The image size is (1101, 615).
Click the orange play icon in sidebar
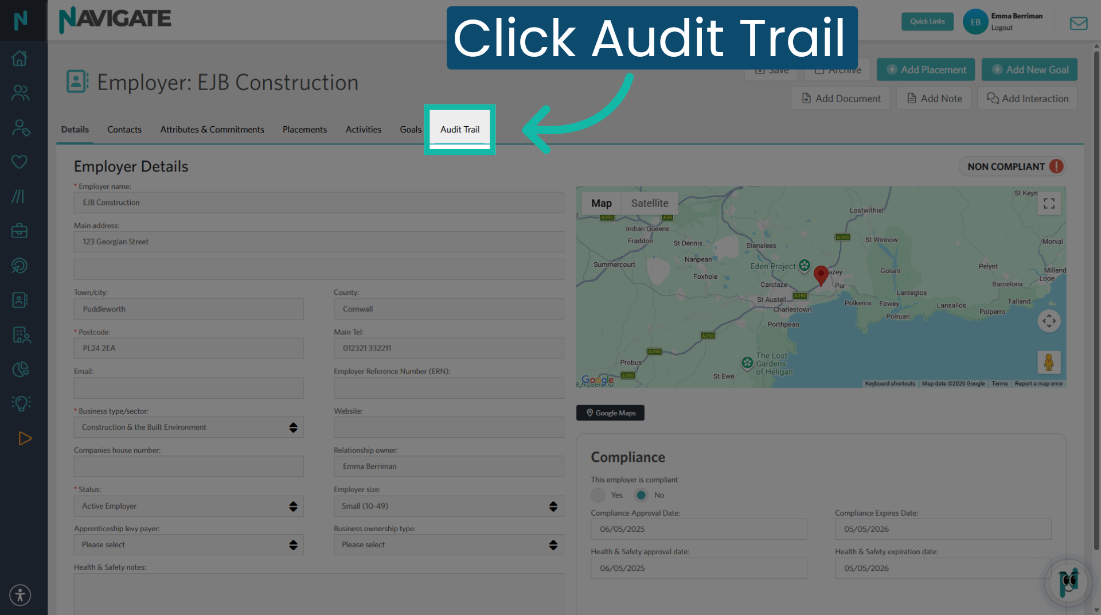(25, 438)
